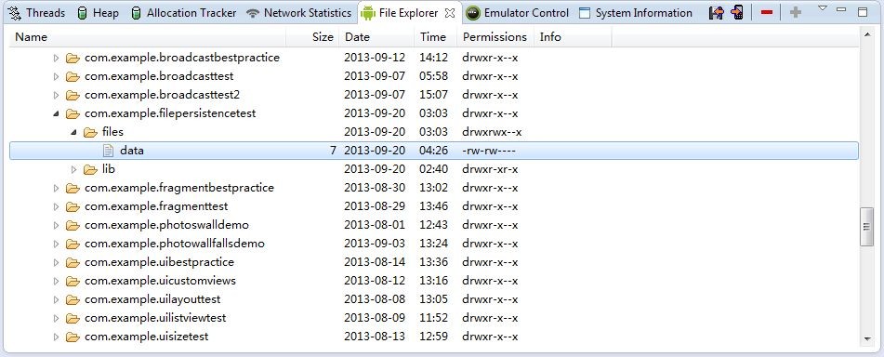Screen dimensions: 884x357
Task: Sort by the Size column header
Action: (312, 37)
